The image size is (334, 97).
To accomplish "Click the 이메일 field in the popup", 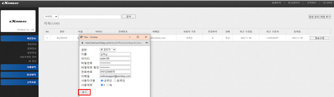I will click(115, 76).
